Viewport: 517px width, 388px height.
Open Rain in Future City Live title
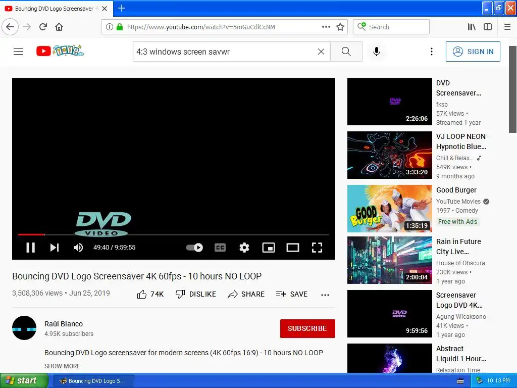tap(458, 247)
